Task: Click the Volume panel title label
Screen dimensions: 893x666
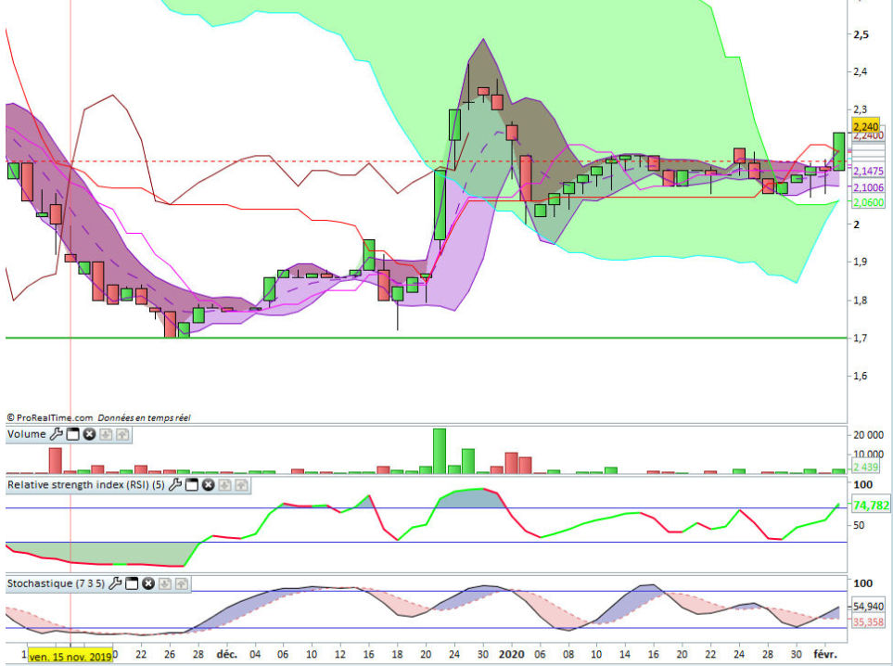Action: [x=27, y=434]
